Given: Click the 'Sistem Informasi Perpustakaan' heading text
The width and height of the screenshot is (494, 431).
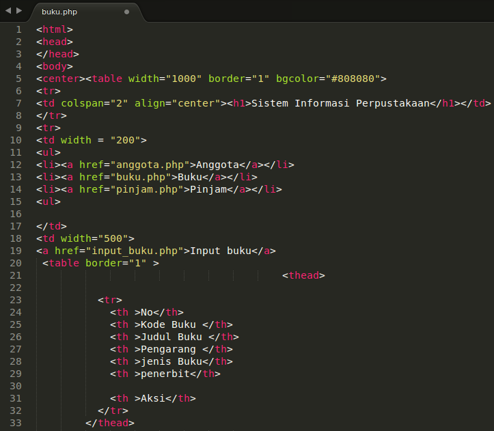Looking at the screenshot, I should [340, 103].
